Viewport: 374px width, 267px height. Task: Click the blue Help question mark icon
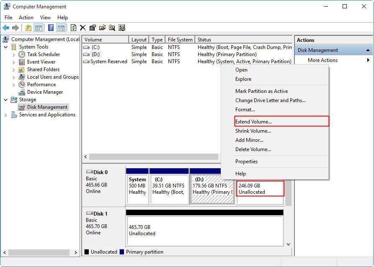coord(51,28)
